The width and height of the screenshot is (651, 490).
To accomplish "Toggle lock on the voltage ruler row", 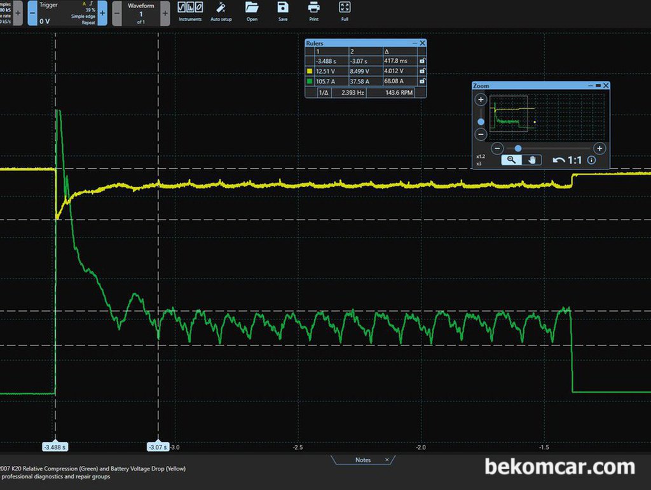I will (x=422, y=71).
